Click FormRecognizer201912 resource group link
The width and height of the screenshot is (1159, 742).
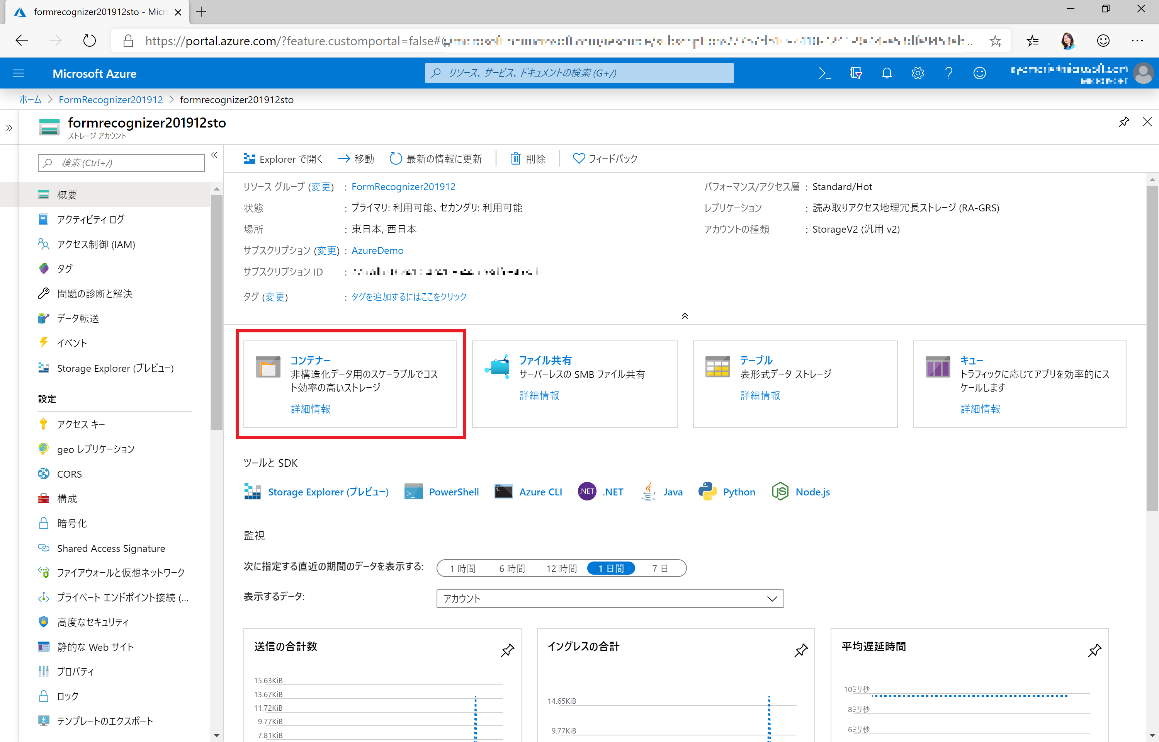click(403, 187)
